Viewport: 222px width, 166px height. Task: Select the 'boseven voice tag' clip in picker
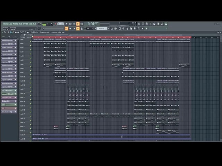tap(9, 112)
